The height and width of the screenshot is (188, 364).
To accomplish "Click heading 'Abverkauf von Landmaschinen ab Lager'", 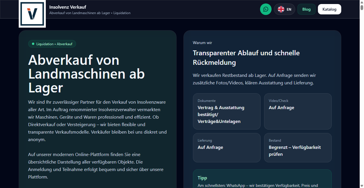I will click(86, 74).
